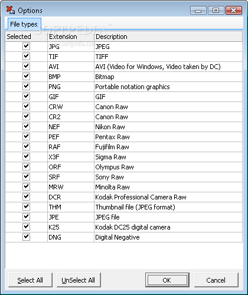248x295 pixels.
Task: Disable the AVI file type checkbox
Action: pos(26,67)
